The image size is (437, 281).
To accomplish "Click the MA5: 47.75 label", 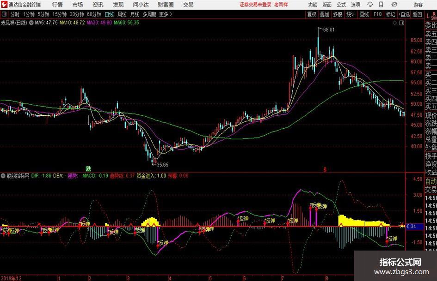I will click(46, 23).
